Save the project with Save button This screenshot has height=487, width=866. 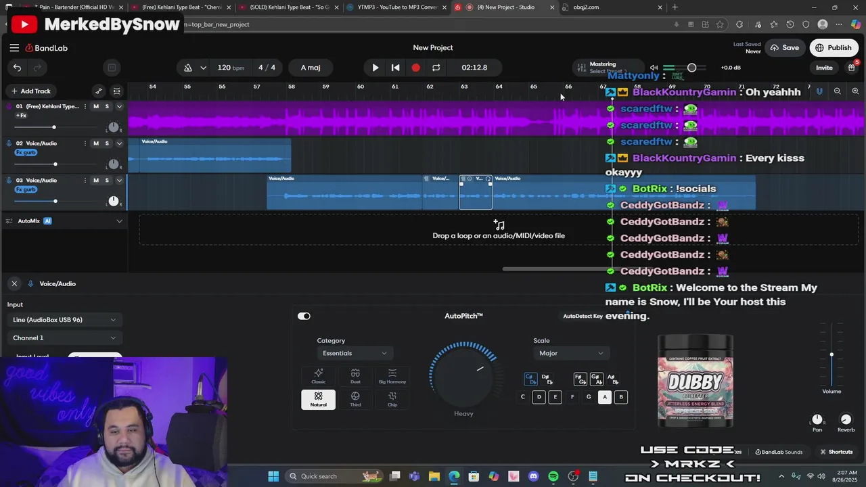pyautogui.click(x=785, y=48)
